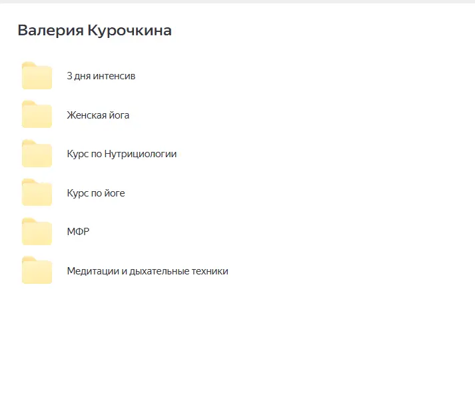The width and height of the screenshot is (475, 395).
Task: Open the "3 дня интенсив" folder name
Action: point(101,76)
